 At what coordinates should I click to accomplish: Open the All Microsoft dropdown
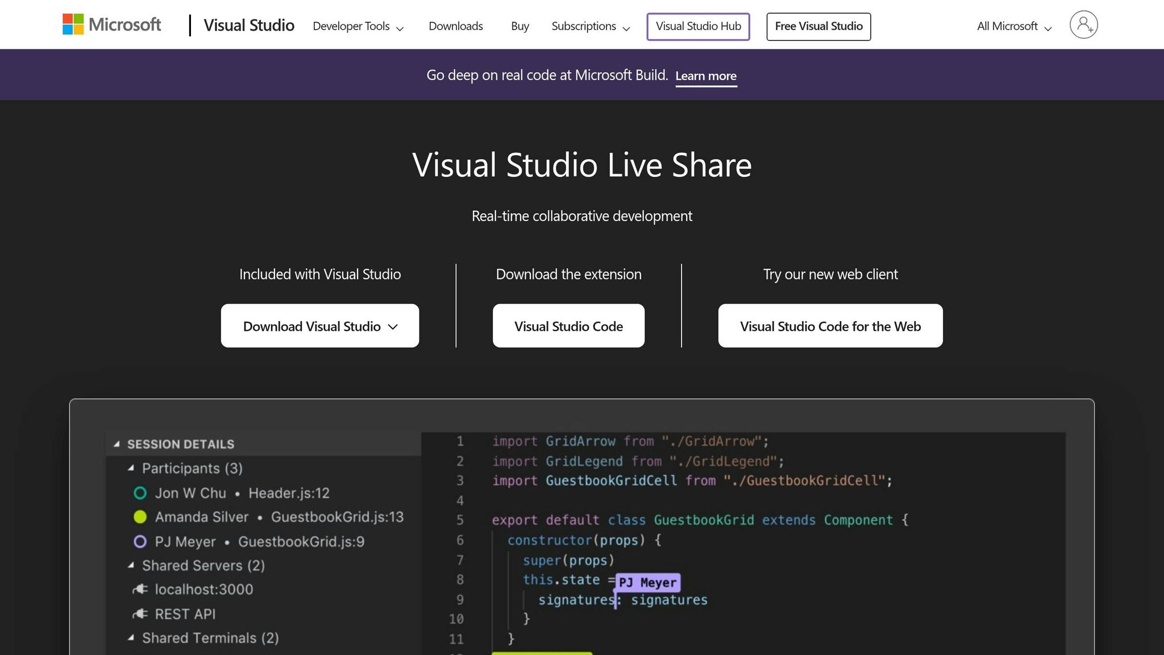click(x=1014, y=26)
